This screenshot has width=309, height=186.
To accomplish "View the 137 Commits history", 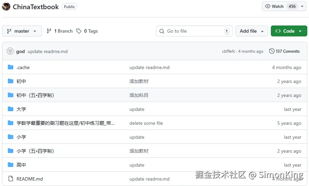I will click(284, 51).
